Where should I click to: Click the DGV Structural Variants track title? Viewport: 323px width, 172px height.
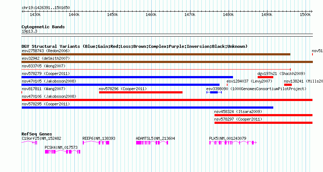[135, 46]
